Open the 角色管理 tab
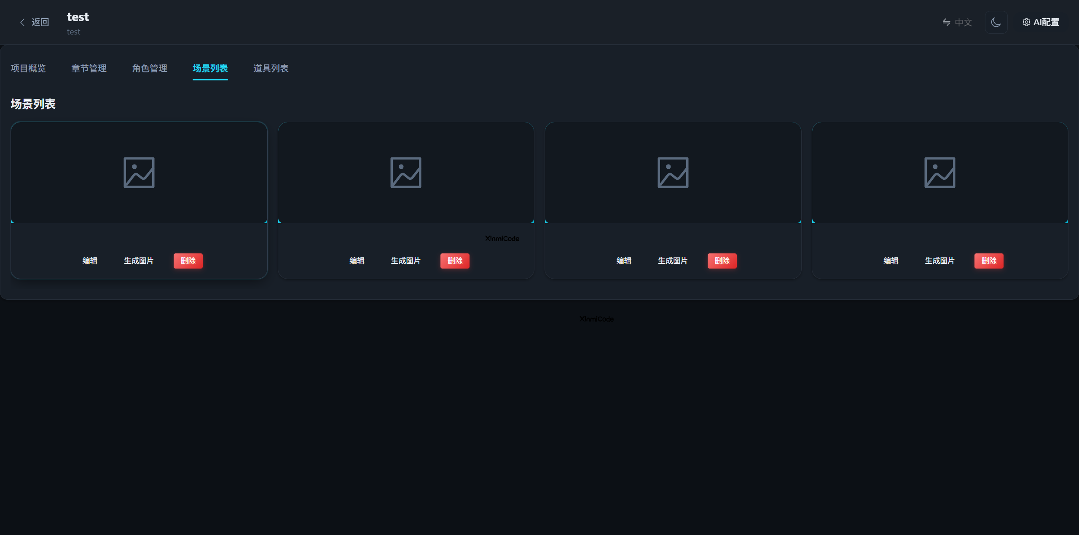Image resolution: width=1079 pixels, height=535 pixels. [x=150, y=68]
